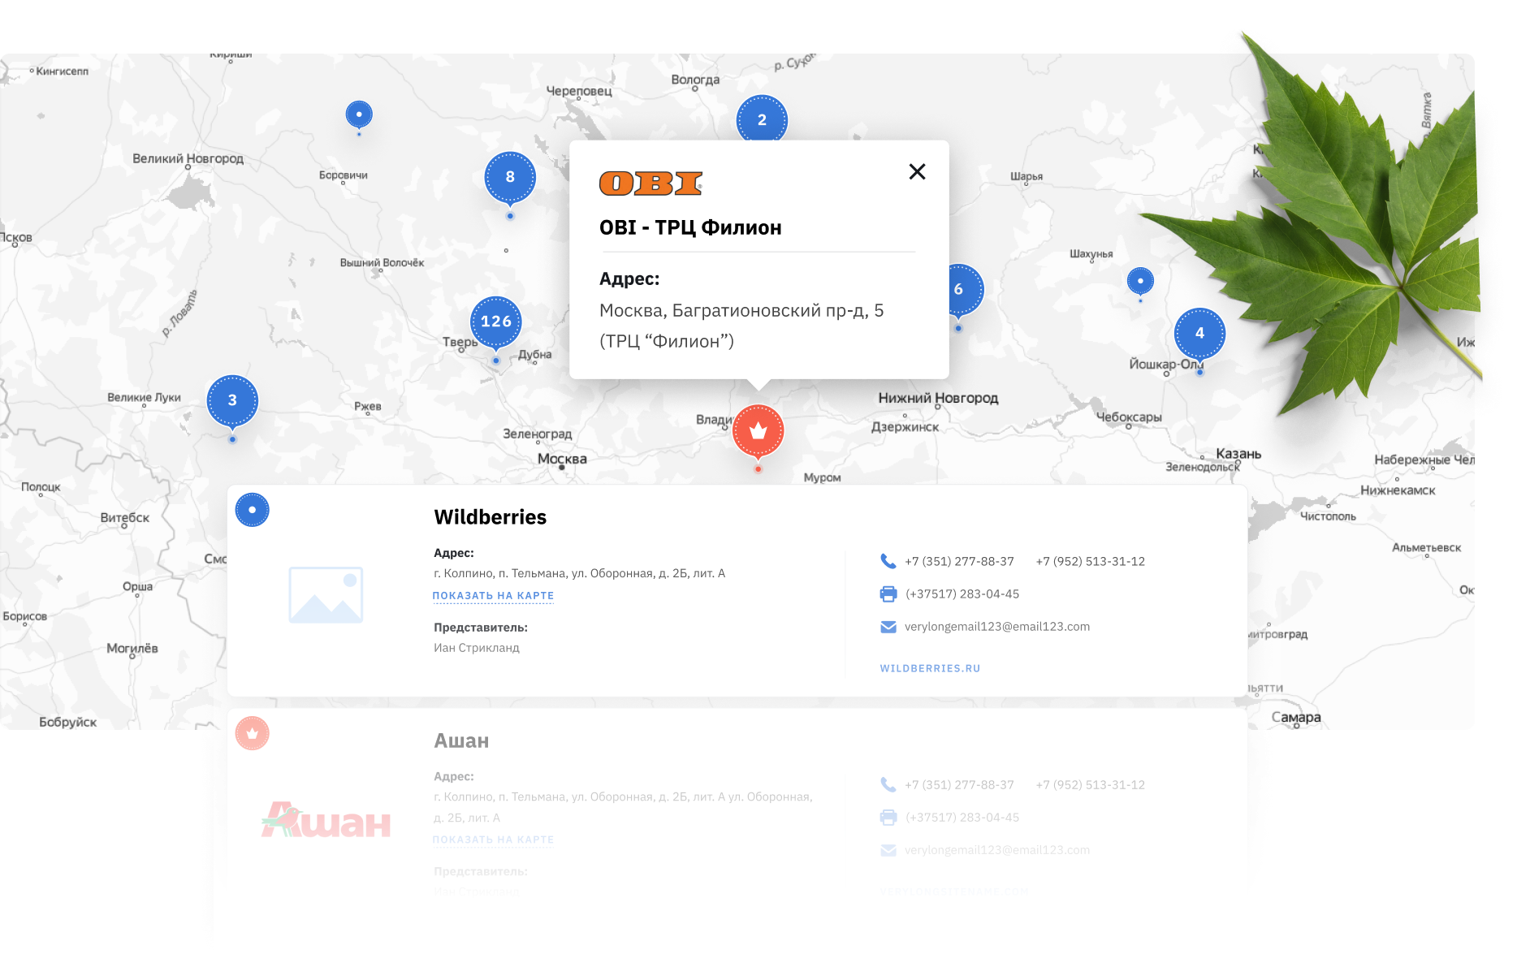Image resolution: width=1517 pixels, height=980 pixels.
Task: Select the blue pin near Шахунья
Action: [1140, 281]
